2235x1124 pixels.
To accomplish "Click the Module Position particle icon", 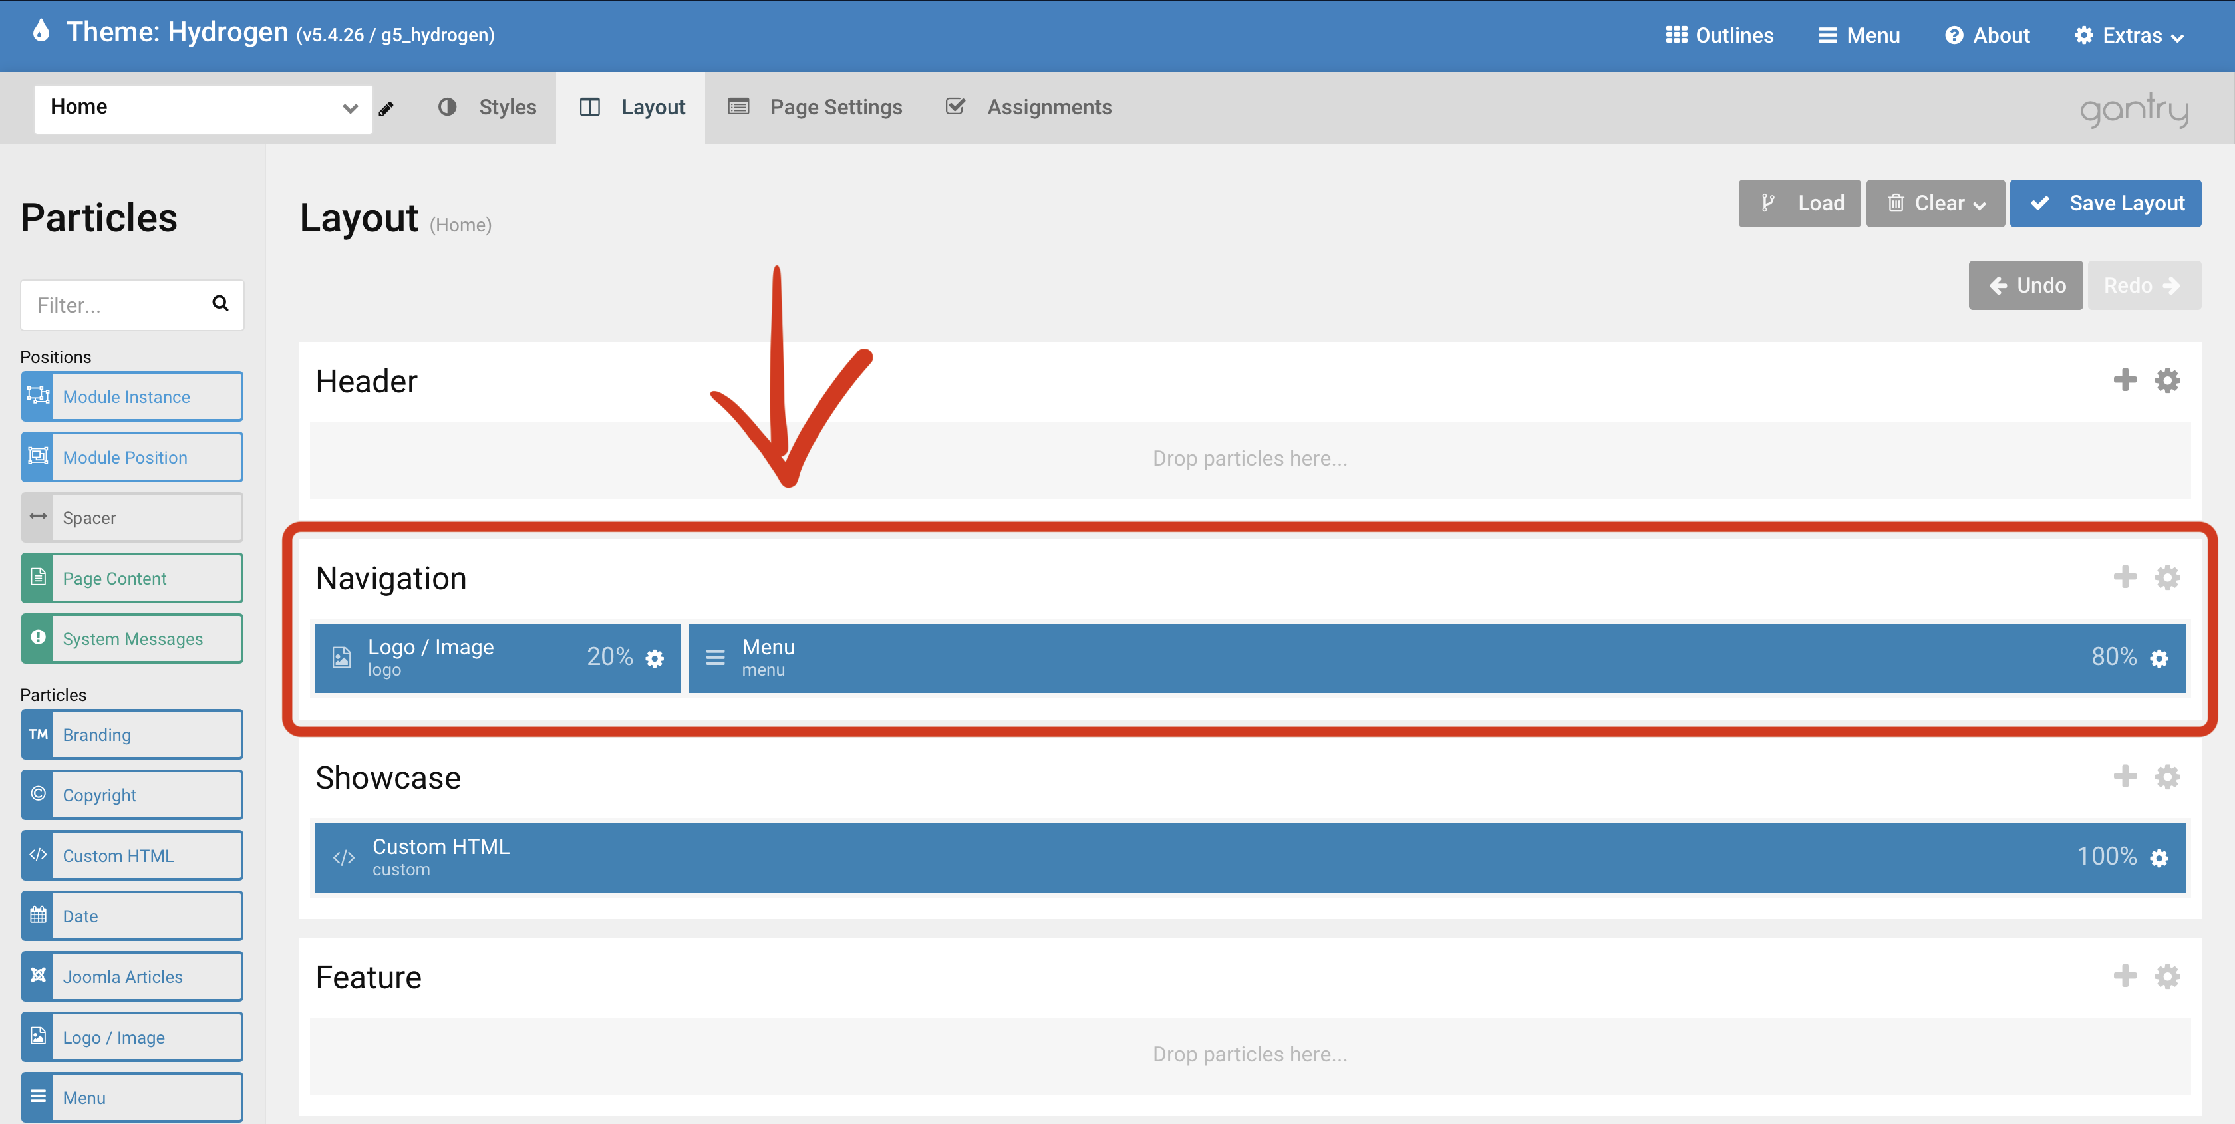I will click(38, 457).
